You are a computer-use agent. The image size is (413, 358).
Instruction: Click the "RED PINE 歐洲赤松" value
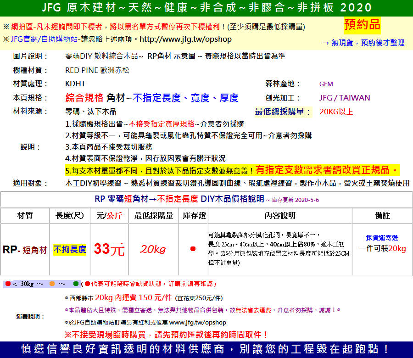(x=97, y=70)
